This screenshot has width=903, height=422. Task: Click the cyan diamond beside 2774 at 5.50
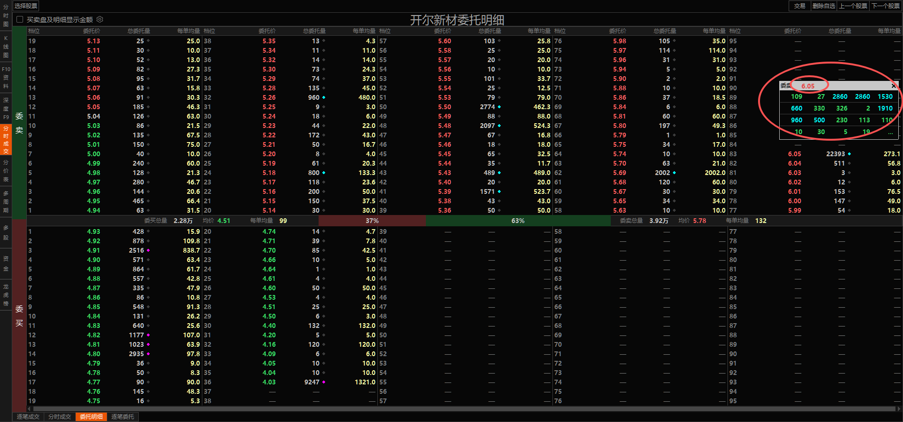tap(499, 107)
